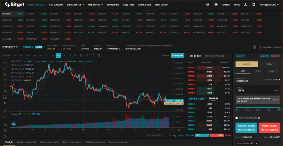This screenshot has height=146, width=283.
Task: Toggle auto scale on chart
Action: coord(181,135)
